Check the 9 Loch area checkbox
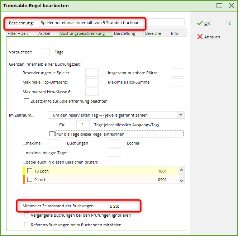Screen dimensions: 238x236 [30, 180]
